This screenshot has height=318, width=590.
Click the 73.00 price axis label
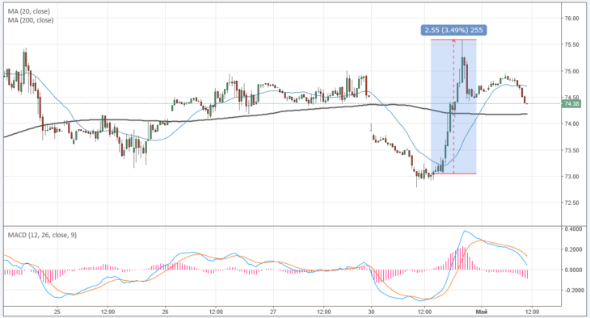click(x=571, y=177)
